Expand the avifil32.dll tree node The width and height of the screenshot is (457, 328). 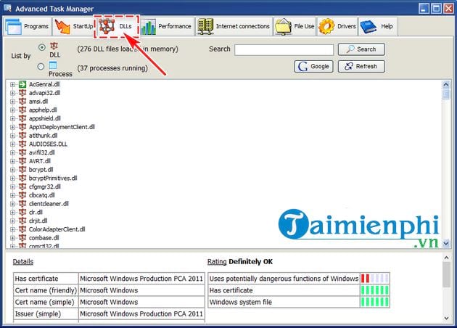12,152
